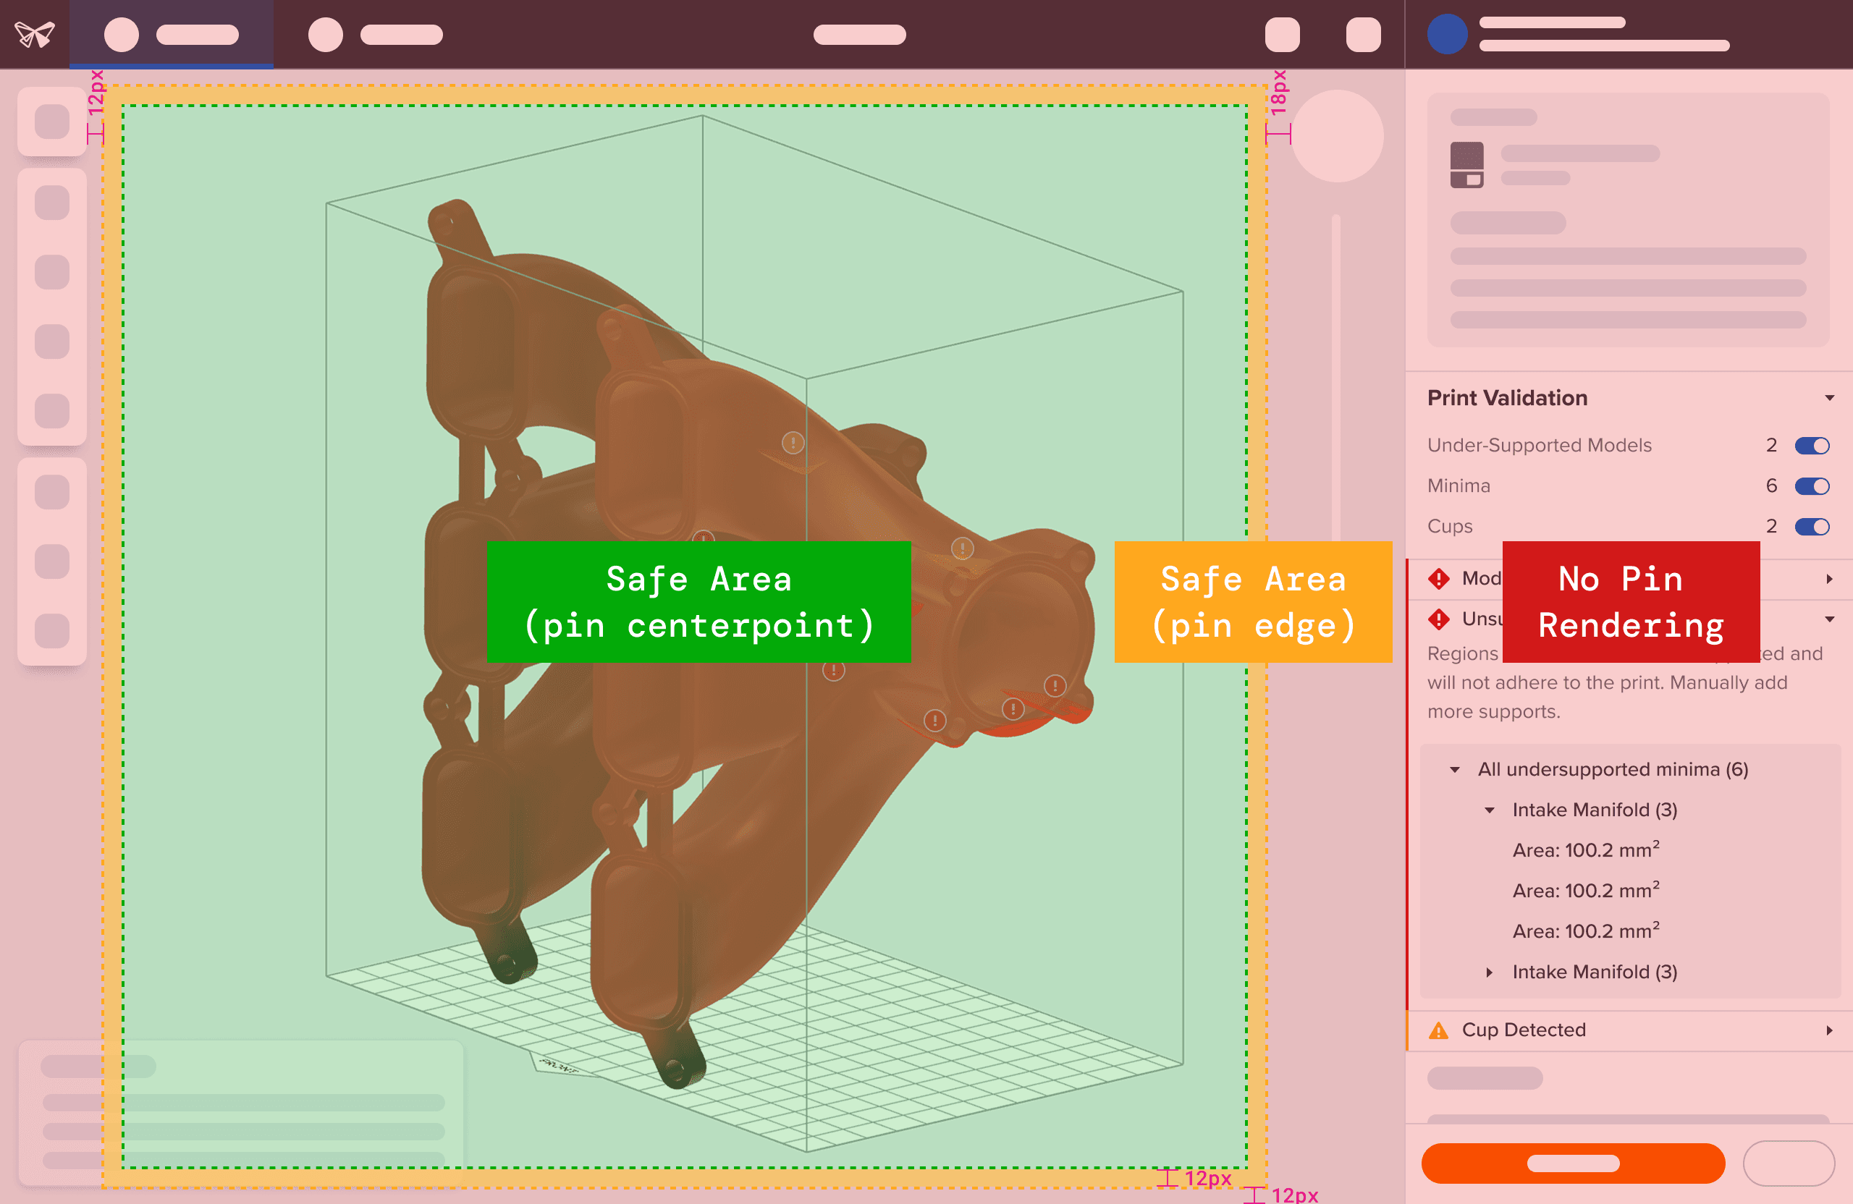
Task: Switch off the Cups toggle
Action: click(x=1811, y=527)
